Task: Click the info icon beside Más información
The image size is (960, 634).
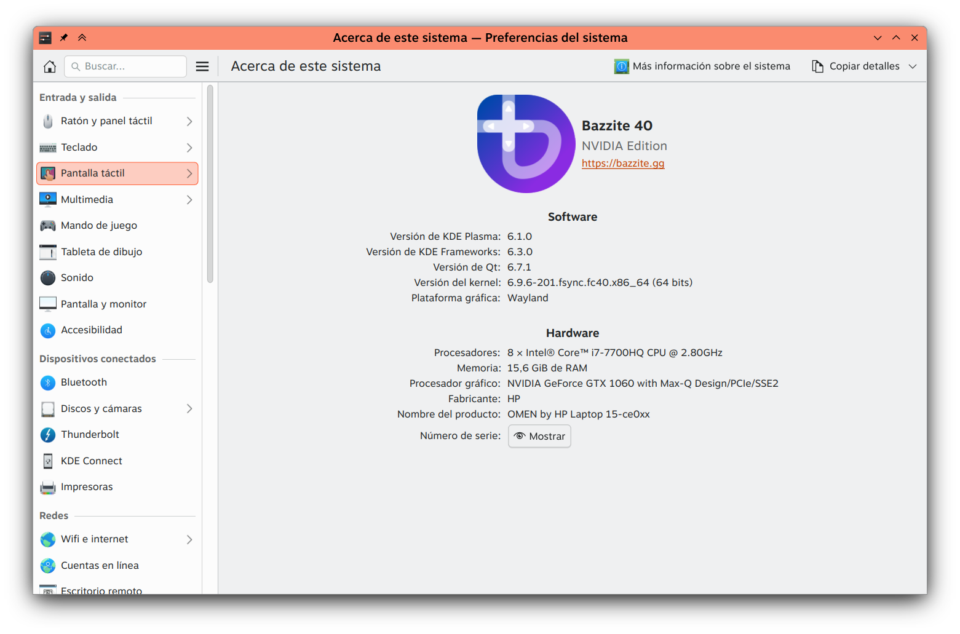Action: click(622, 66)
